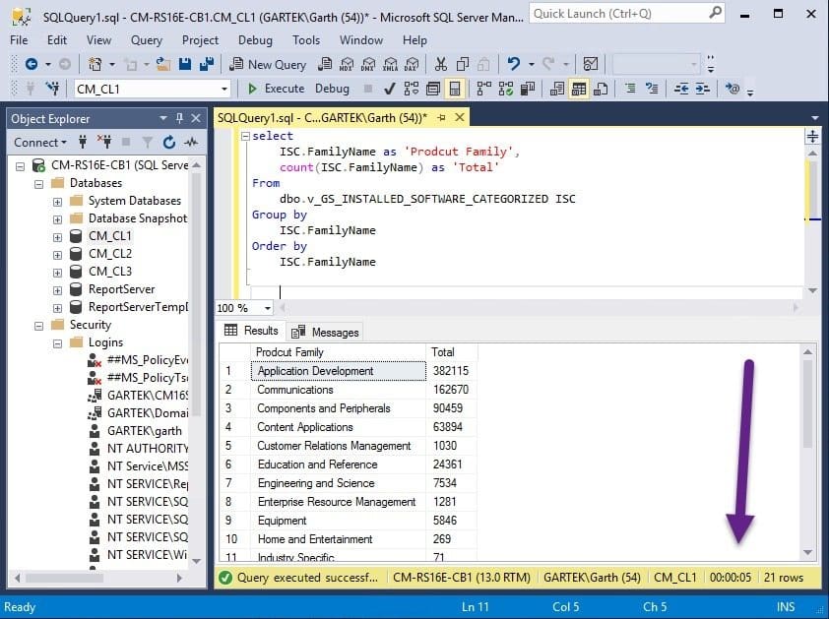Toggle Include Actual Execution Plan
This screenshot has height=619, width=829.
coord(483,89)
